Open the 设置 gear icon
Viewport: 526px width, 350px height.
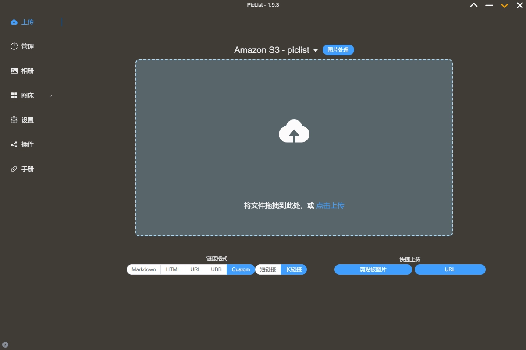pos(14,120)
